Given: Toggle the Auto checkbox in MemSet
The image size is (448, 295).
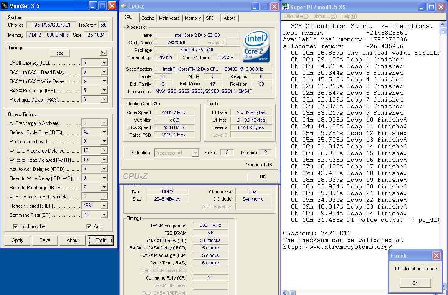Looking at the screenshot, I should (89, 226).
